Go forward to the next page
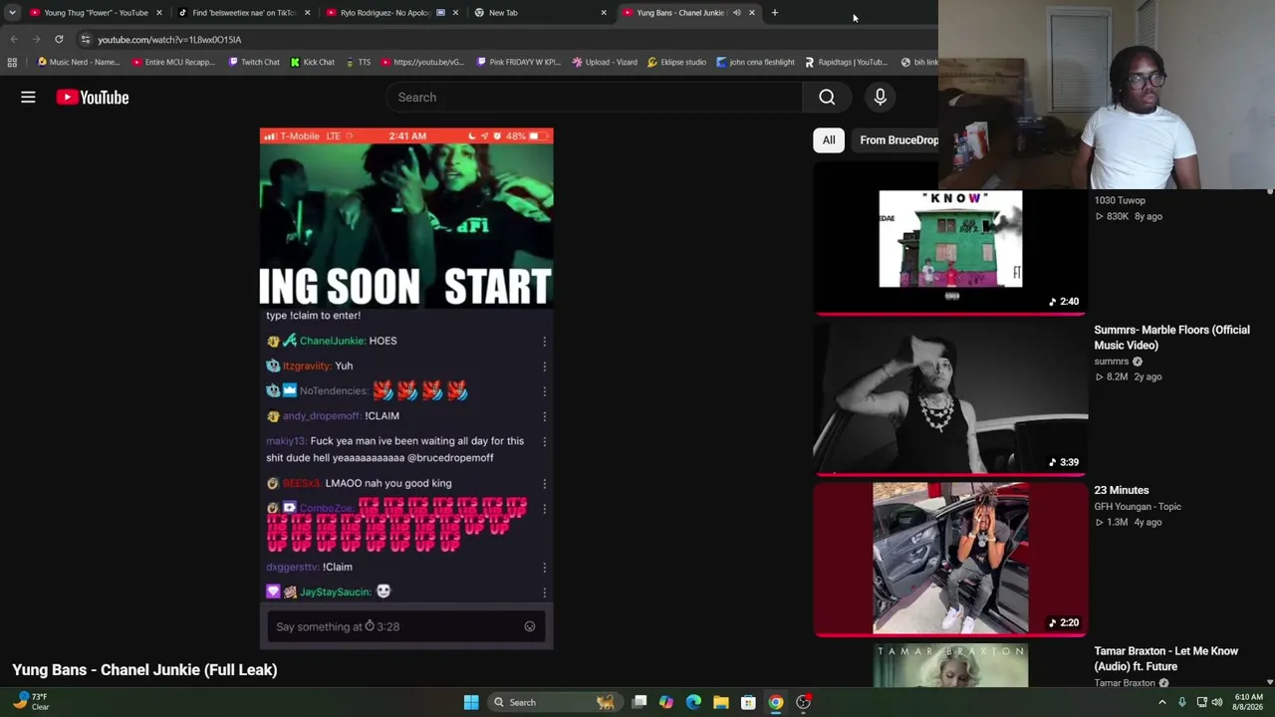The height and width of the screenshot is (717, 1275). coord(36,39)
